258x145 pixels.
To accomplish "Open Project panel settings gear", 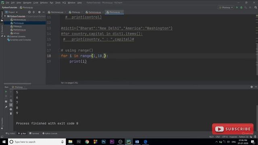I will 39,12.
